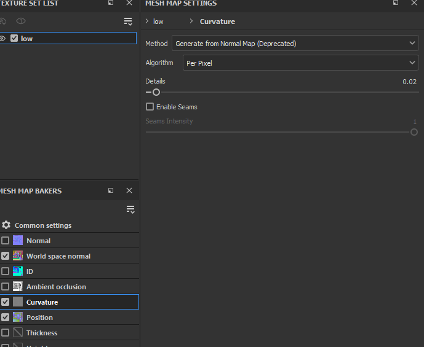Image resolution: width=424 pixels, height=347 pixels.
Task: Open the Mesh Map Bakers options menu
Action: click(x=130, y=209)
